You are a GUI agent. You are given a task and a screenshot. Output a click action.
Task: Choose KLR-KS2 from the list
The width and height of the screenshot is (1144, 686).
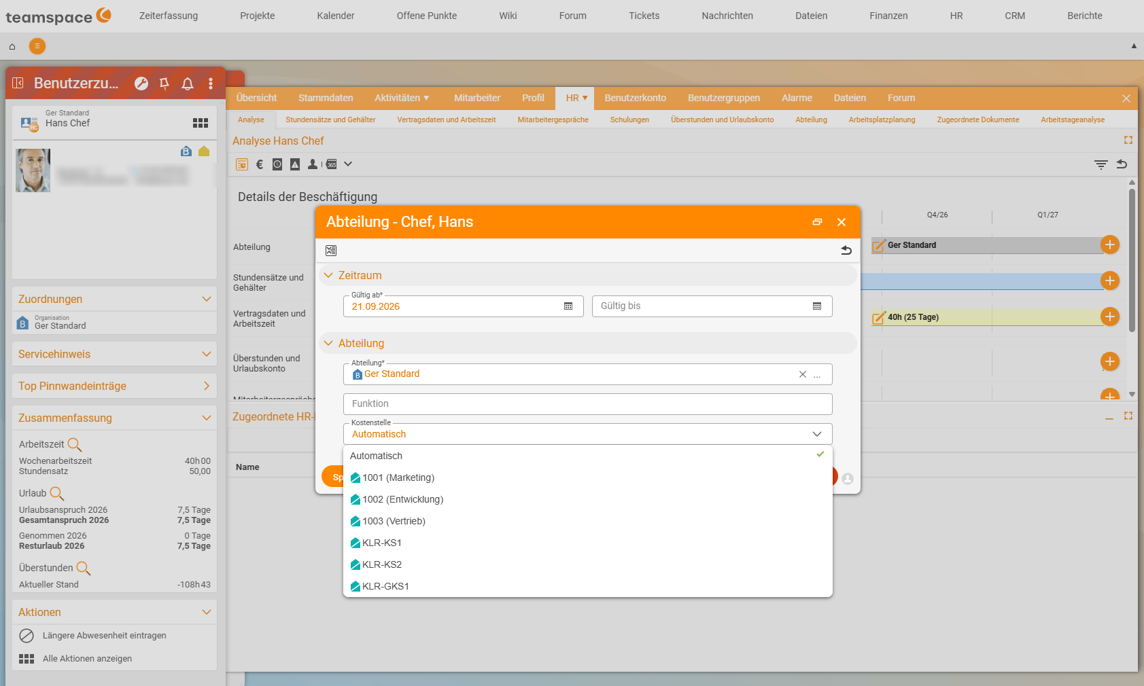point(588,564)
